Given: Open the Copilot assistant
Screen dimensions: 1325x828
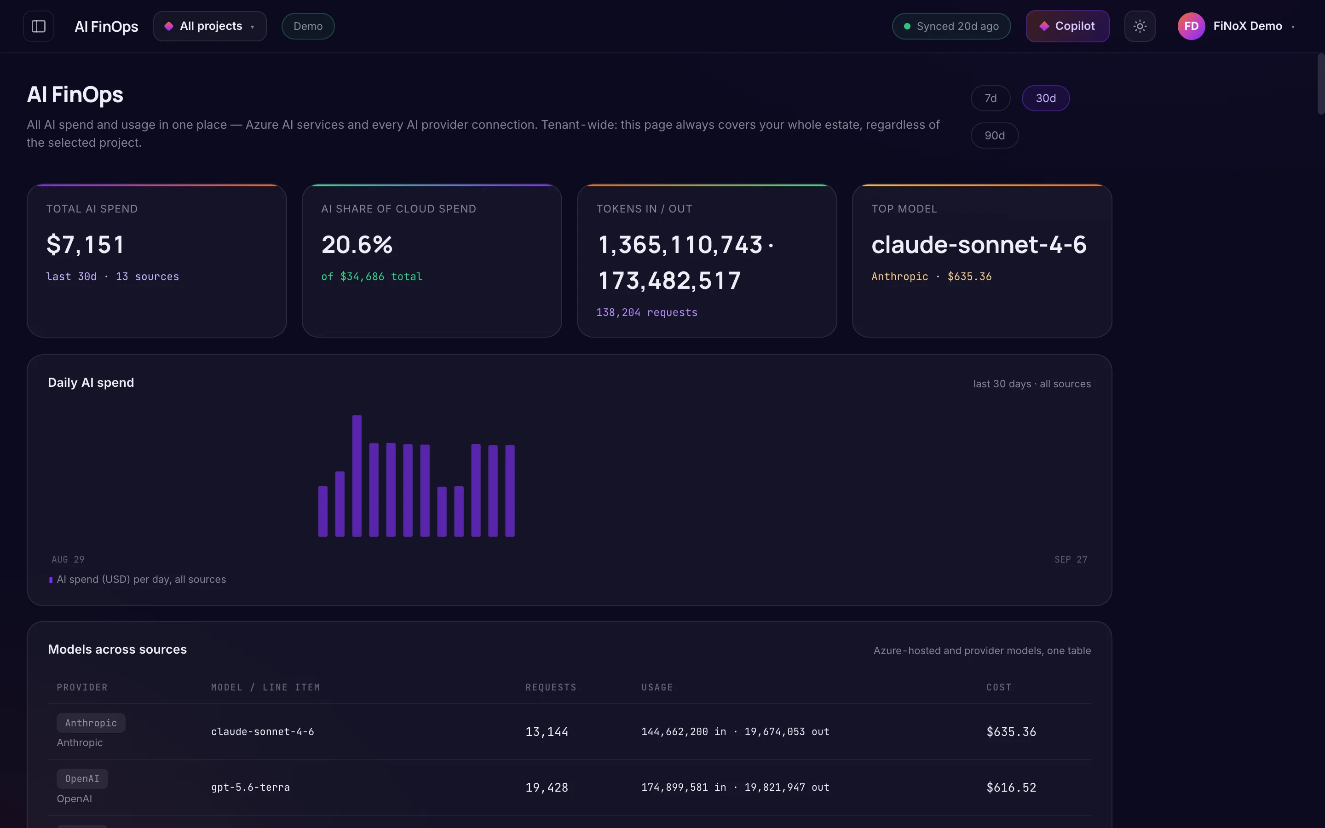Looking at the screenshot, I should (1067, 26).
